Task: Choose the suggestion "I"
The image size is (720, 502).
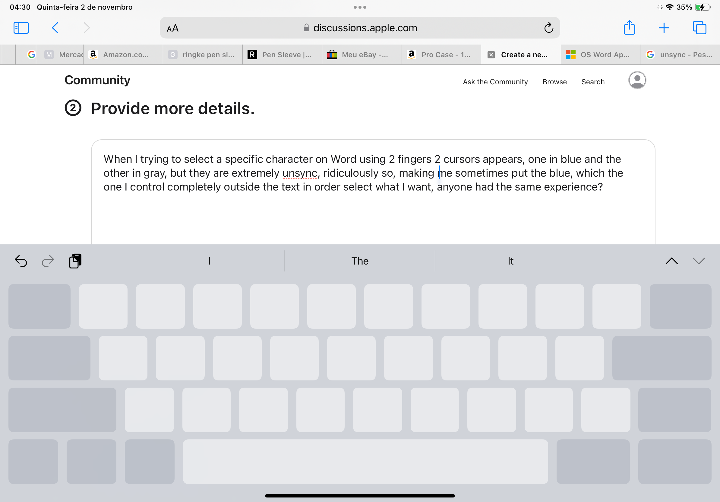Action: click(209, 261)
